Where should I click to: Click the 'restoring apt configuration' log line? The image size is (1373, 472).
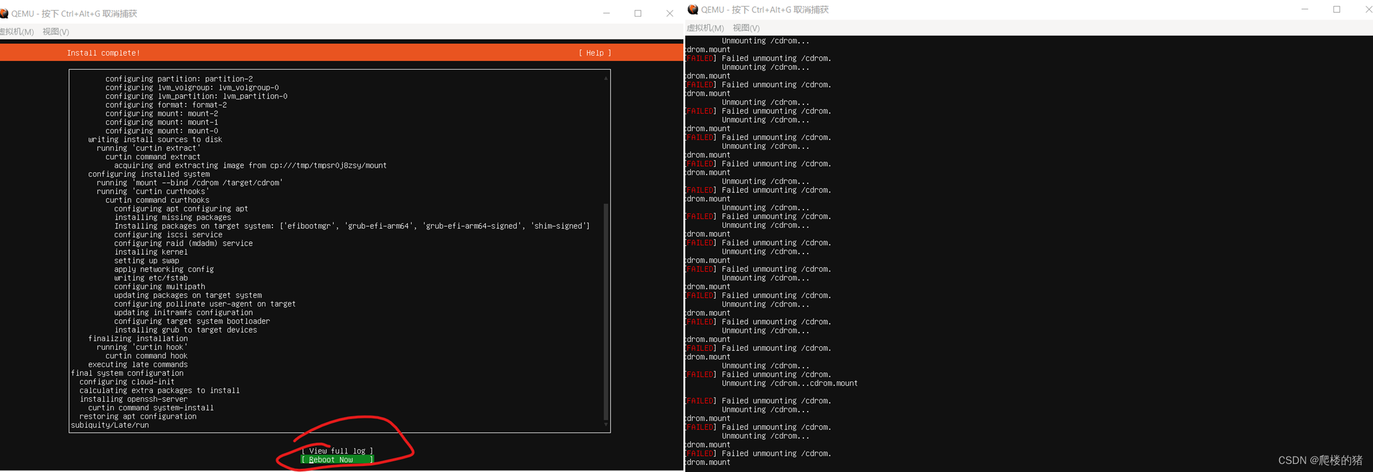pyautogui.click(x=138, y=416)
